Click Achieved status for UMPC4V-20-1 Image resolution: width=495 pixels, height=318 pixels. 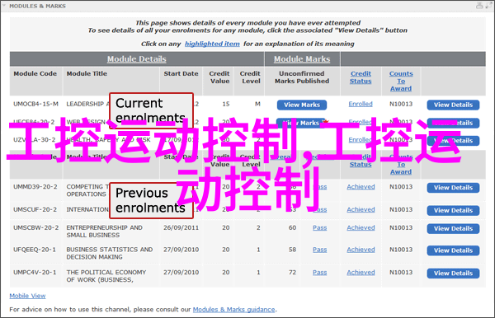point(361,273)
